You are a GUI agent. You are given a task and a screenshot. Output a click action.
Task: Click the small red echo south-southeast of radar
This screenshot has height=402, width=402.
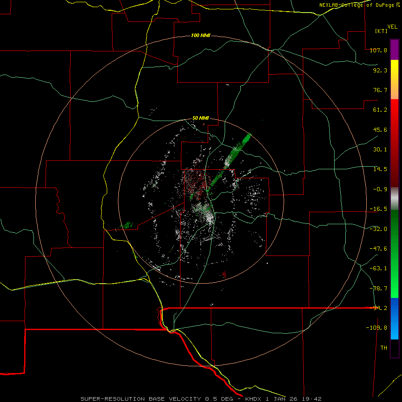click(x=224, y=274)
